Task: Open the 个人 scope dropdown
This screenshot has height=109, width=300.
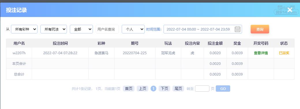Action: pyautogui.click(x=133, y=29)
